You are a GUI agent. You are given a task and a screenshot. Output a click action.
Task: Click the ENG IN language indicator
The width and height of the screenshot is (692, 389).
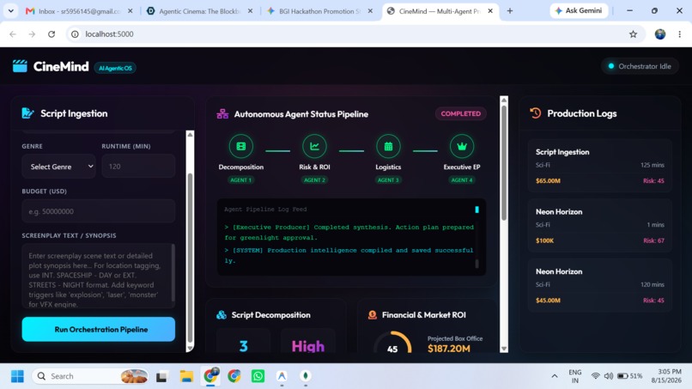coord(574,376)
